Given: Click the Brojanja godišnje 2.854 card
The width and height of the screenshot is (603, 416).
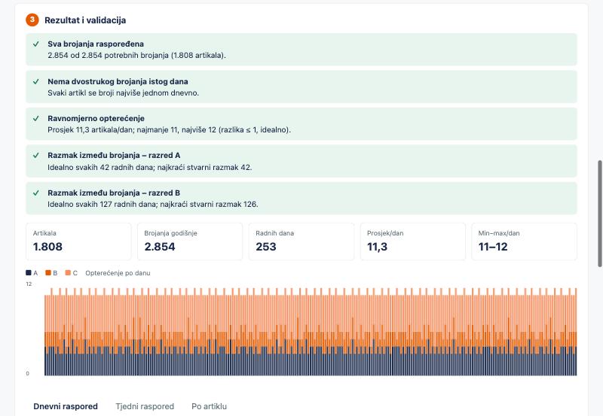Looking at the screenshot, I should pyautogui.click(x=190, y=241).
